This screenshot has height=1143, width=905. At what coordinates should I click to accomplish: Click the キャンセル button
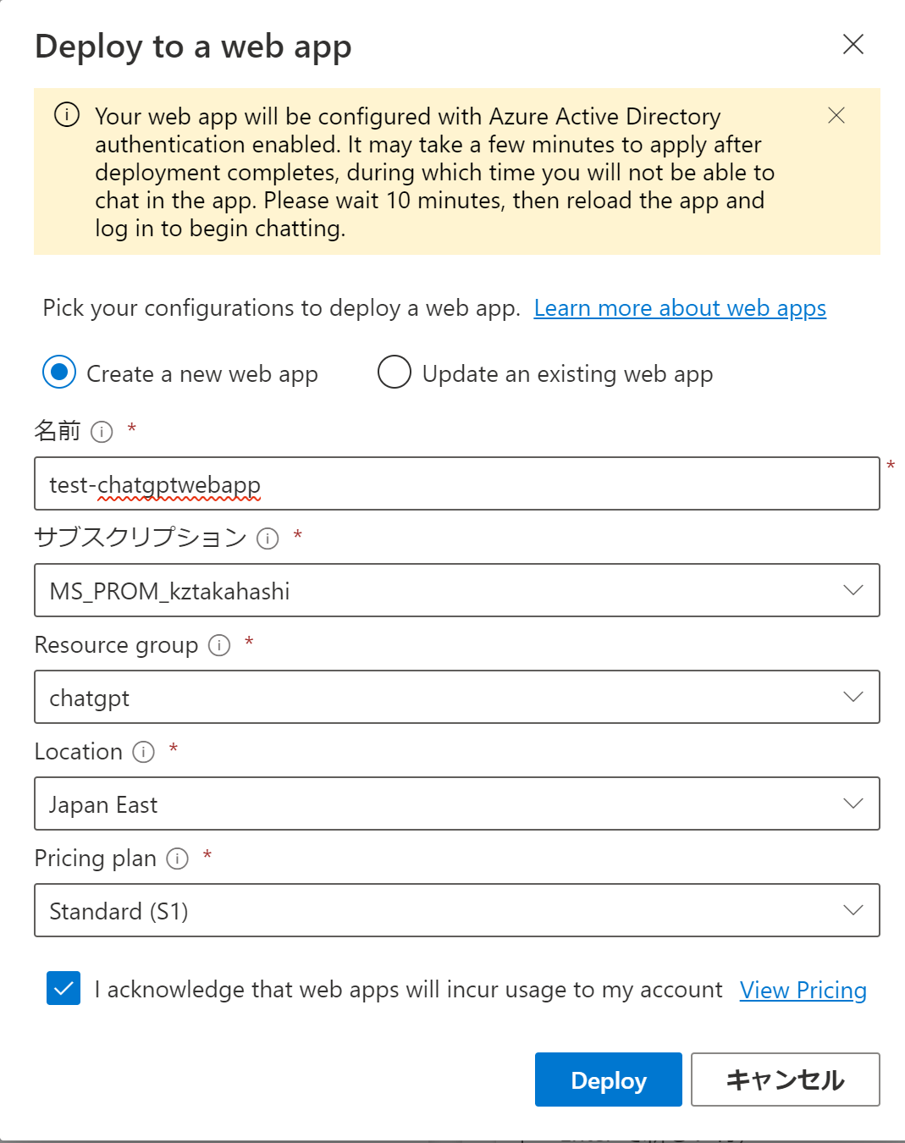pyautogui.click(x=785, y=1079)
